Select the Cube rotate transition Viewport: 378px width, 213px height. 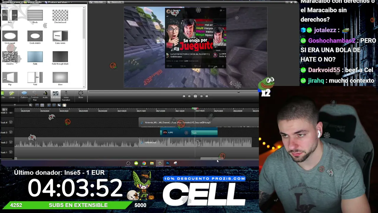point(60,36)
